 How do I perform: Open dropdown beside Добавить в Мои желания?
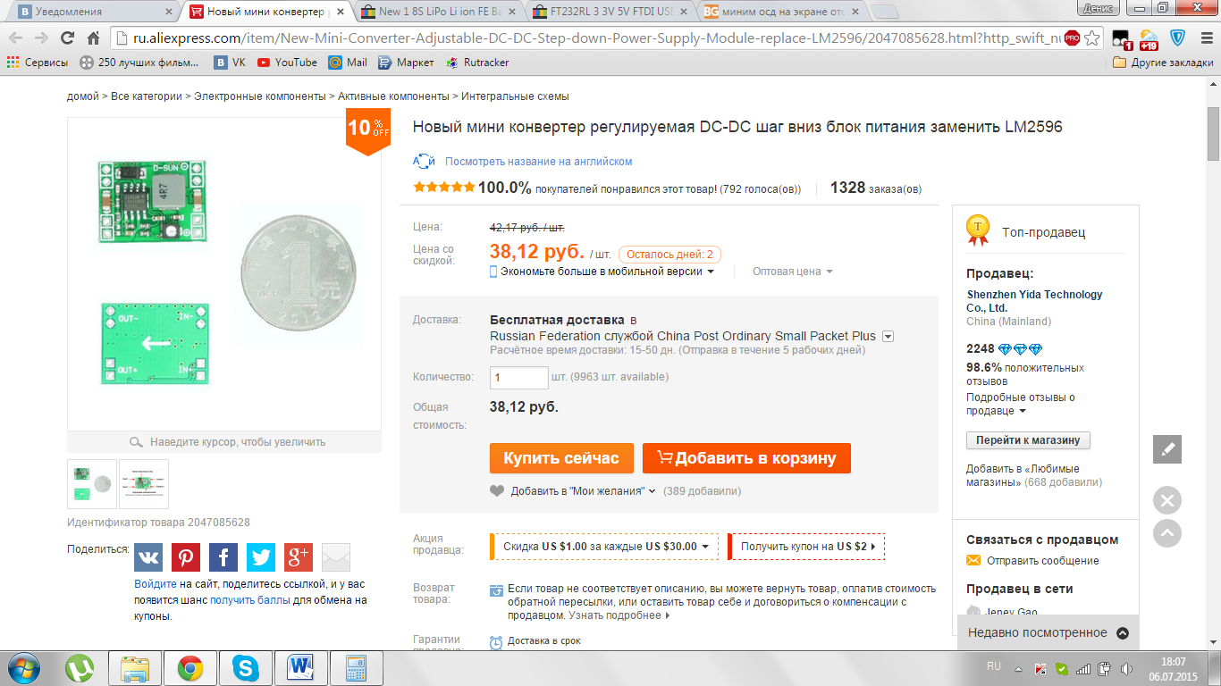[x=652, y=491]
